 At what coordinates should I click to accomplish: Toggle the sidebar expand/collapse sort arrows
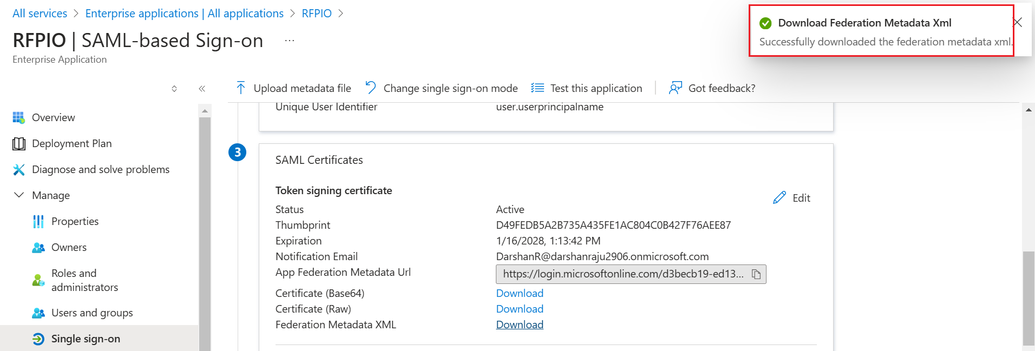click(174, 89)
